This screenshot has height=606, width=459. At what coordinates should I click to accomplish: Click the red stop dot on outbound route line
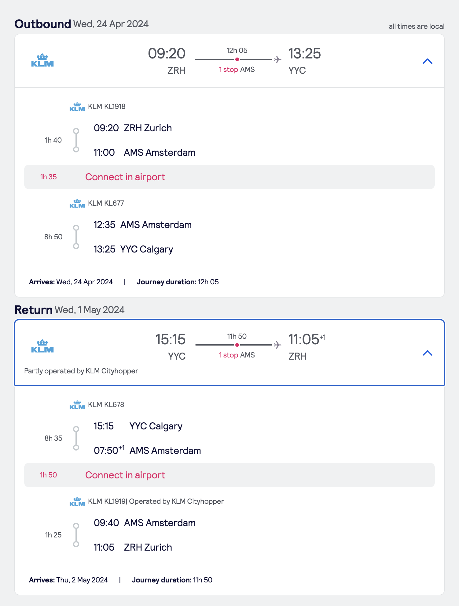coord(237,59)
